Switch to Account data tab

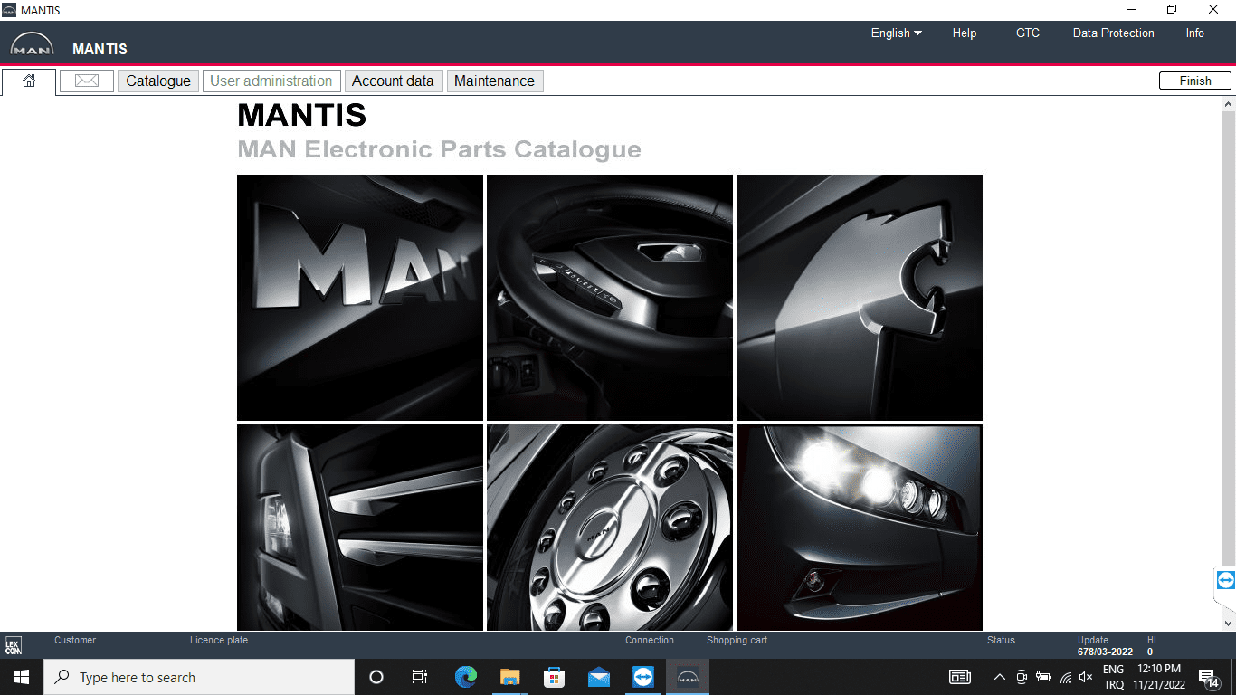point(393,81)
